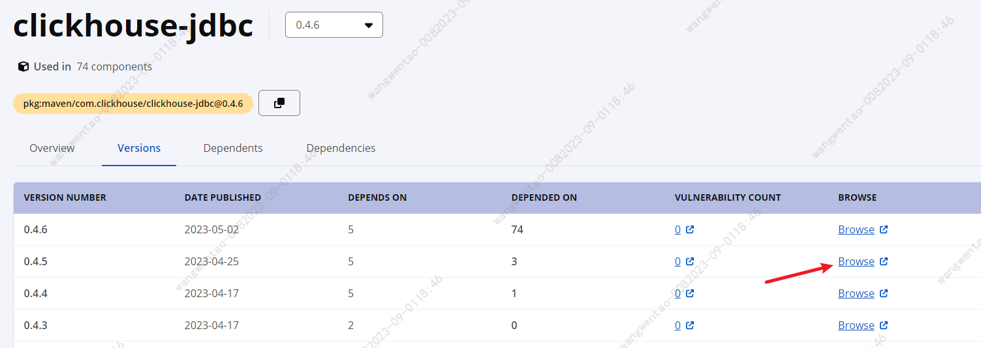Image resolution: width=981 pixels, height=348 pixels.
Task: Click the Versions tab
Action: coord(139,148)
